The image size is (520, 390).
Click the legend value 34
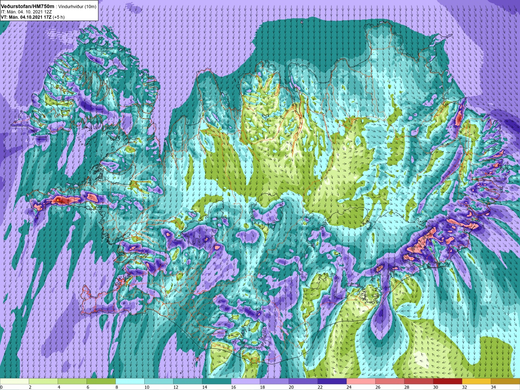click(493, 387)
